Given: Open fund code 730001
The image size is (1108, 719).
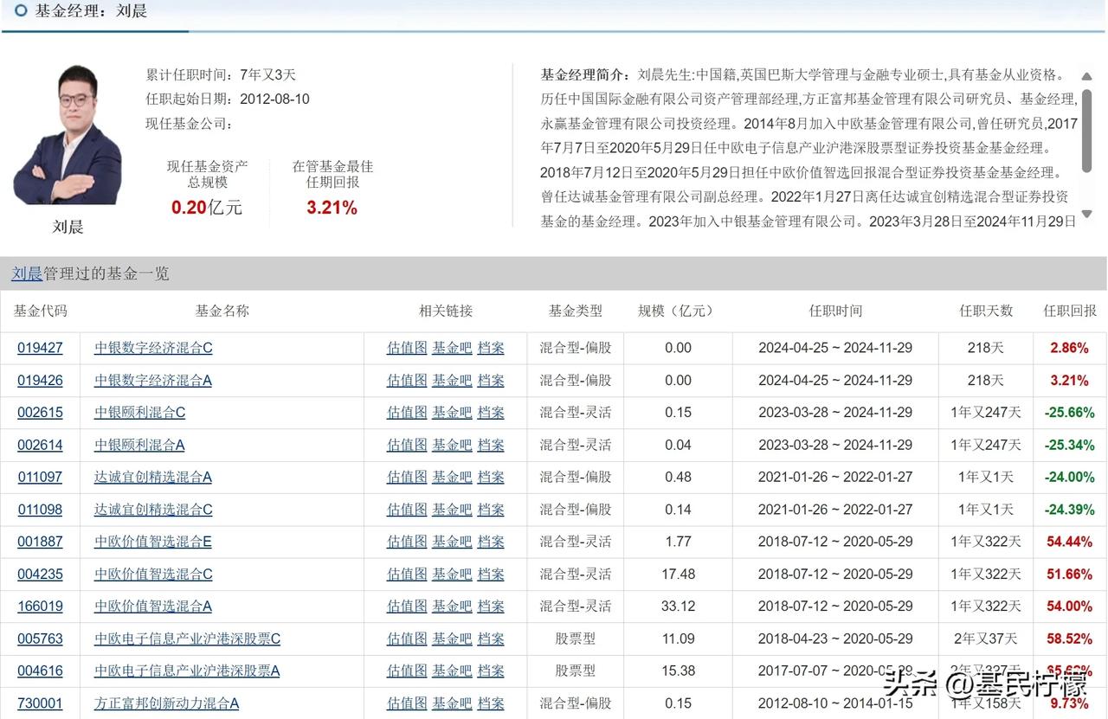Looking at the screenshot, I should pos(40,703).
